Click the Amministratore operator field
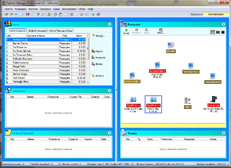The height and width of the screenshot is (168, 231). [216, 15]
